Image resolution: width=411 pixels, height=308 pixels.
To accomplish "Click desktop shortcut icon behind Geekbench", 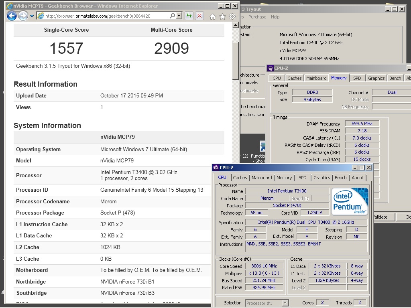I will (262, 147).
